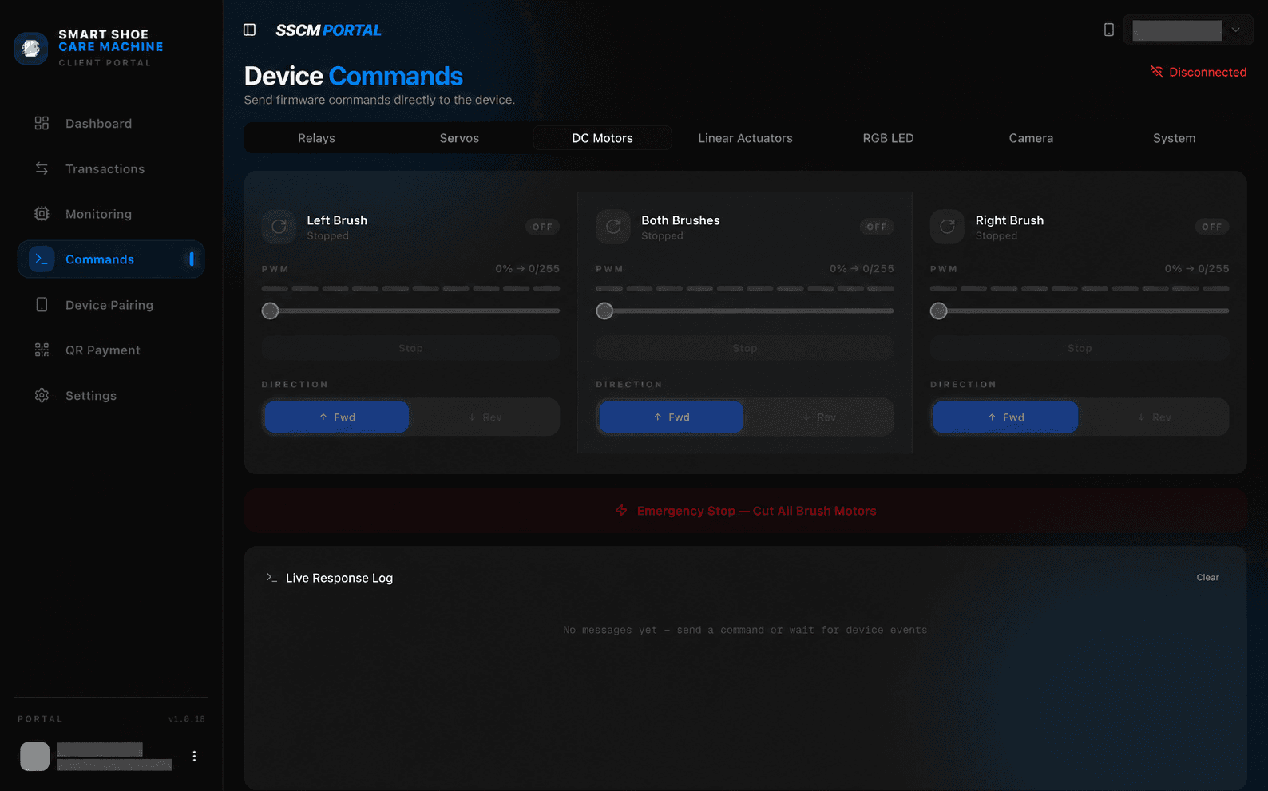Open the user options three-dot menu
The height and width of the screenshot is (791, 1268).
(x=194, y=756)
